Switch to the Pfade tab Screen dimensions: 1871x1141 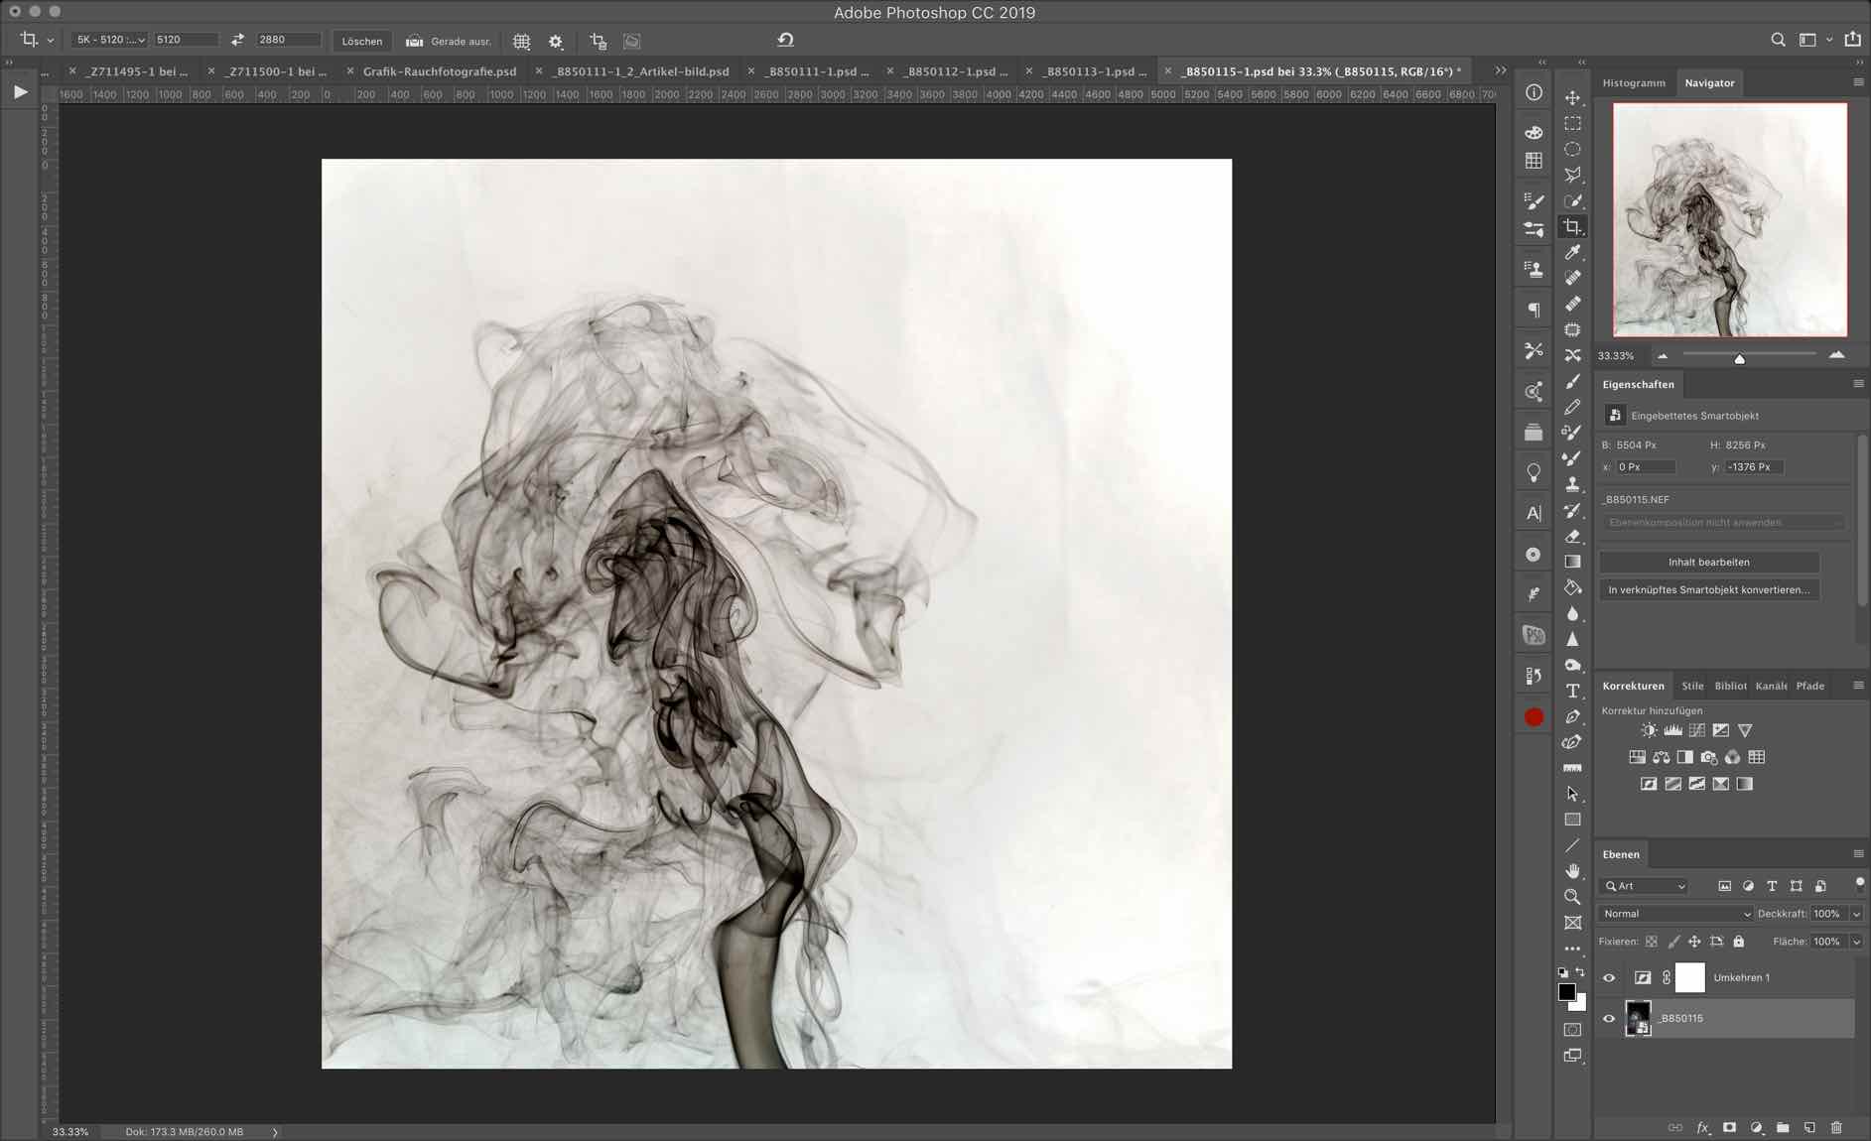1809,686
